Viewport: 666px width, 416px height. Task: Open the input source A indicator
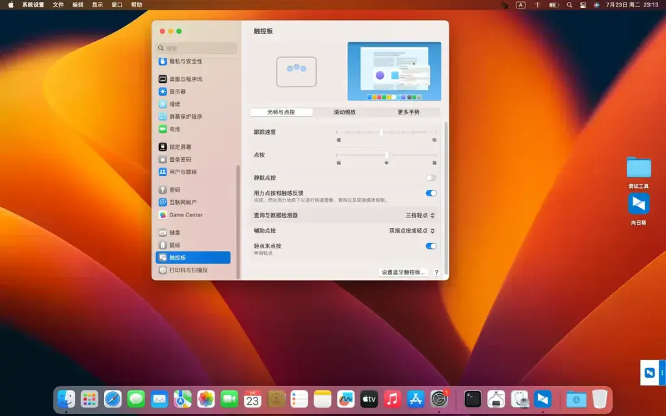click(x=521, y=5)
